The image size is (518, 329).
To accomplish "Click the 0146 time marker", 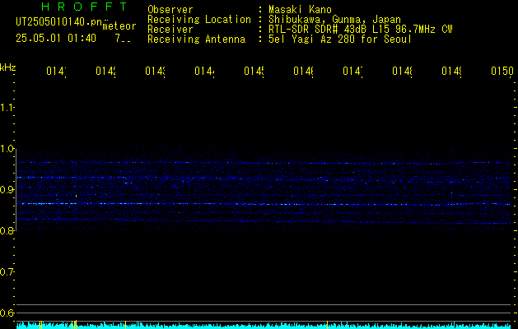I will [x=303, y=71].
